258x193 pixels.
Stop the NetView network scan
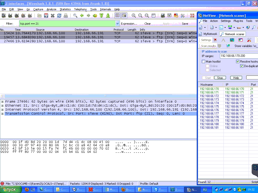coord(220,78)
